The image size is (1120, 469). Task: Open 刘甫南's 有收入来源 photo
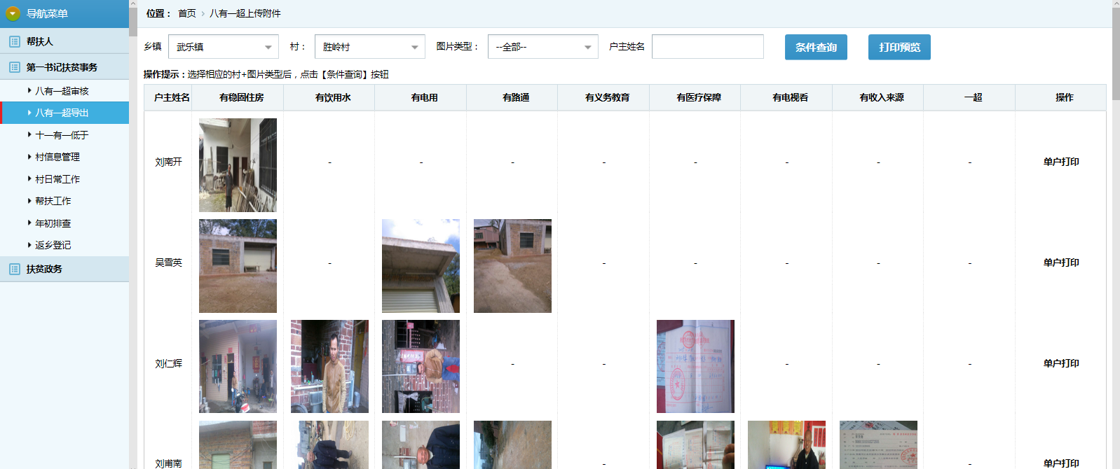[878, 444]
